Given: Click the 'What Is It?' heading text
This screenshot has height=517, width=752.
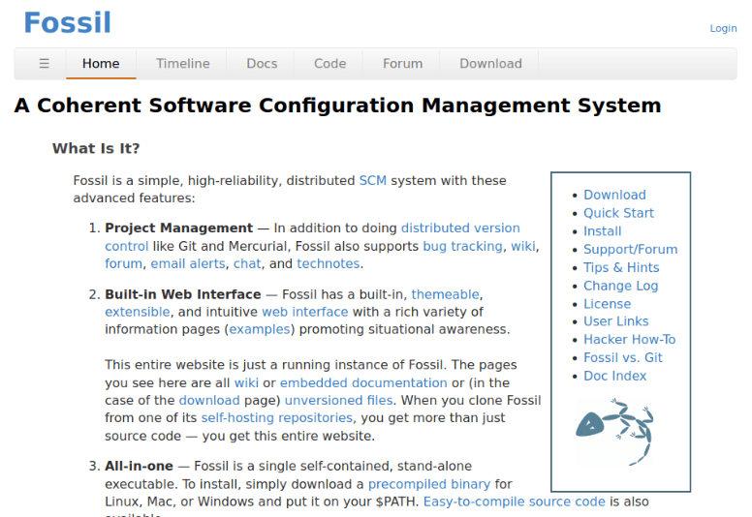Looking at the screenshot, I should coord(96,148).
